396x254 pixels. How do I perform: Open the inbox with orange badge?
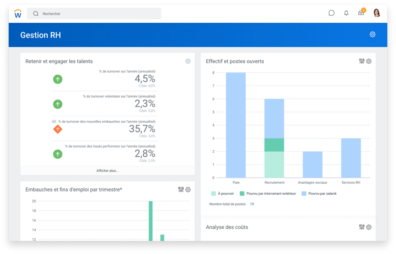coord(361,13)
